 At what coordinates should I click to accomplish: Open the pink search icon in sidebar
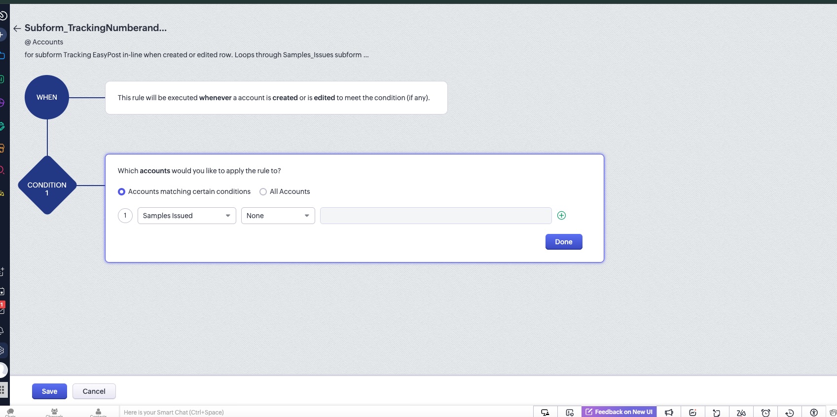coord(2,170)
